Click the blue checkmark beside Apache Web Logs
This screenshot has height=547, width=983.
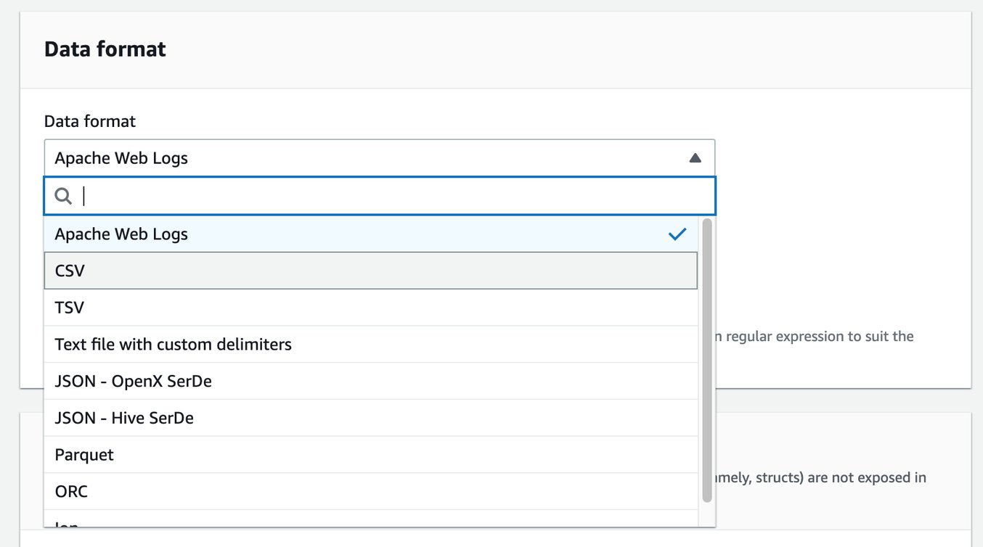[677, 234]
